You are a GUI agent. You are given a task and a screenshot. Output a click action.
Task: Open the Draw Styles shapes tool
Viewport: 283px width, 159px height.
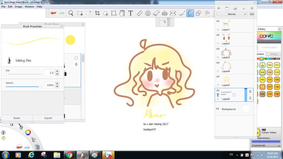click(198, 13)
